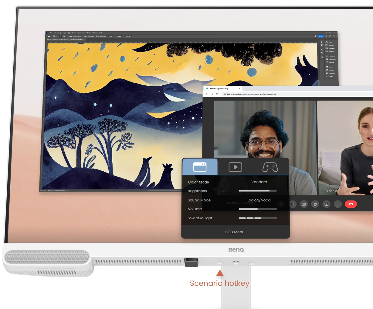Screen dimensions: 373x309
Task: Click the red hang up call button
Action: (x=351, y=204)
